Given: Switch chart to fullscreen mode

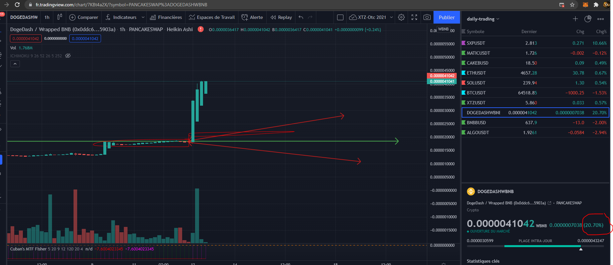Looking at the screenshot, I should [x=414, y=17].
